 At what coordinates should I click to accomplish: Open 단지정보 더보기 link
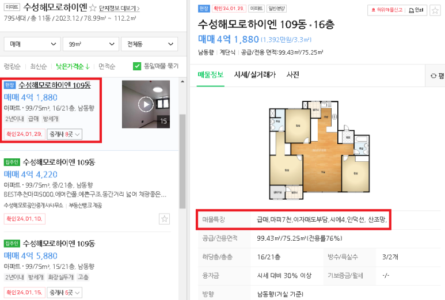[x=119, y=9]
